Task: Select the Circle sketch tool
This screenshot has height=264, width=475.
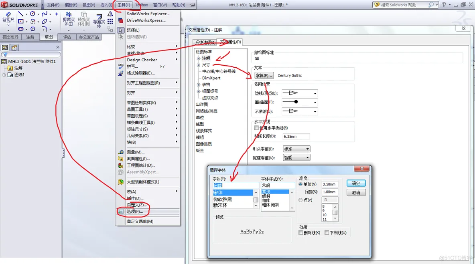Action: click(x=33, y=14)
